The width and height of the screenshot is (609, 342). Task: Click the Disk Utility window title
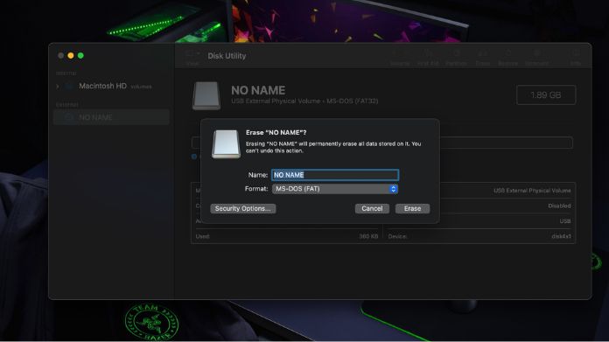[227, 56]
